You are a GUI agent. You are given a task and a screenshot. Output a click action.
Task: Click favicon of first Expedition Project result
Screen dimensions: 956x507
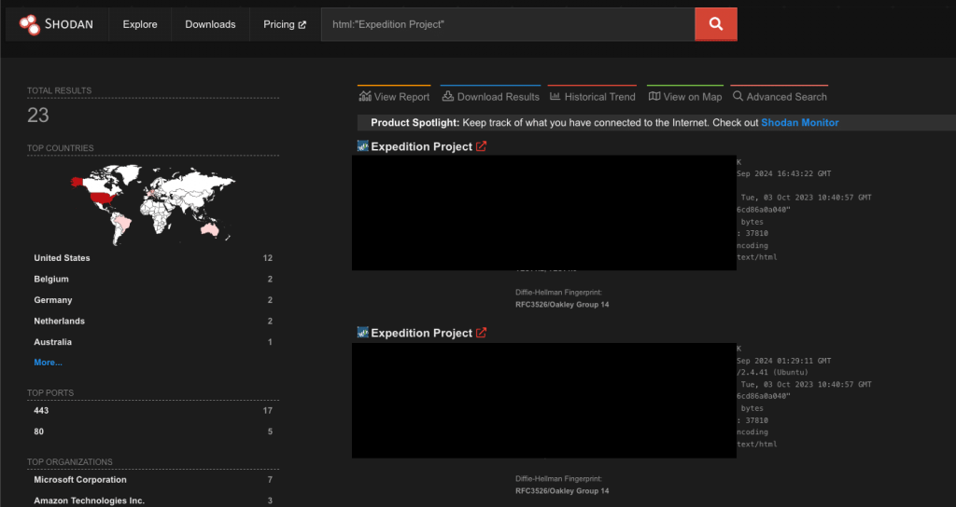pos(363,146)
